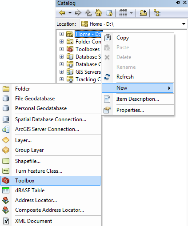The width and height of the screenshot is (188, 226).
Task: Click the Back arrow in Catalog toolbar
Action: (62, 13)
